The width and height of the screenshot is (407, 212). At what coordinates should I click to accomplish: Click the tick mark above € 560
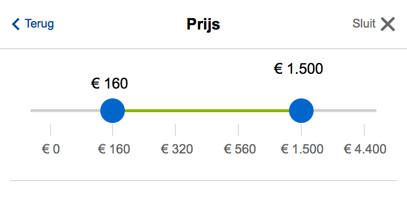pyautogui.click(x=238, y=129)
